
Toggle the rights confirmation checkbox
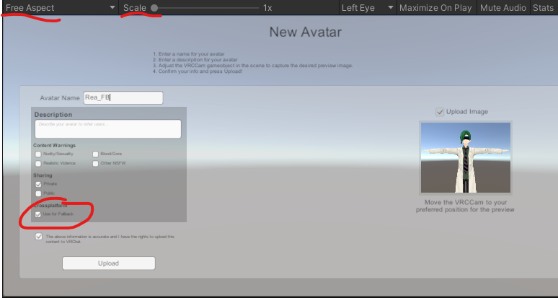pyautogui.click(x=39, y=237)
